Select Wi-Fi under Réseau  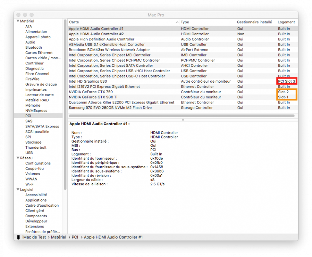[x=30, y=184]
